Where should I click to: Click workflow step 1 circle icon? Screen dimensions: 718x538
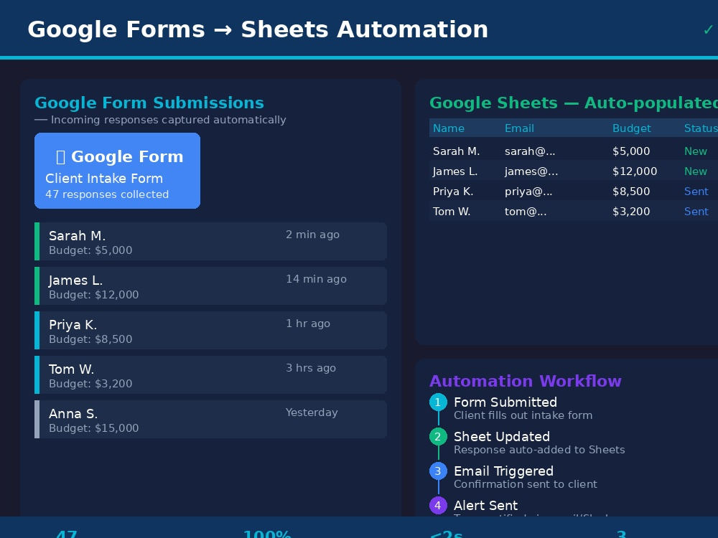click(x=438, y=402)
